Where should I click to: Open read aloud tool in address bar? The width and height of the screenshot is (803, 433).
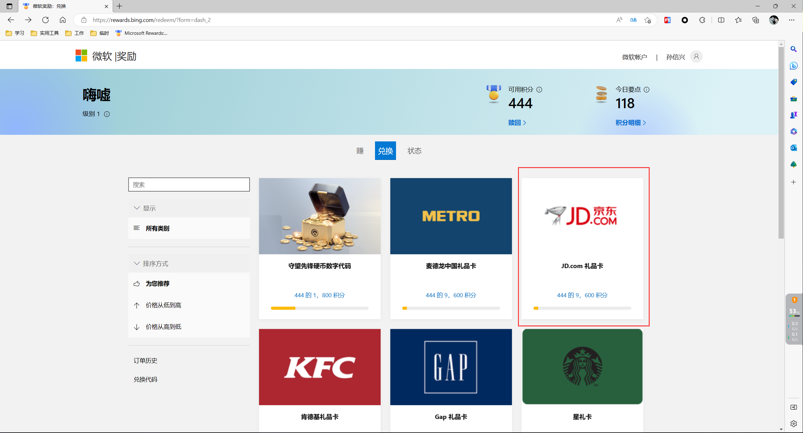click(x=619, y=20)
